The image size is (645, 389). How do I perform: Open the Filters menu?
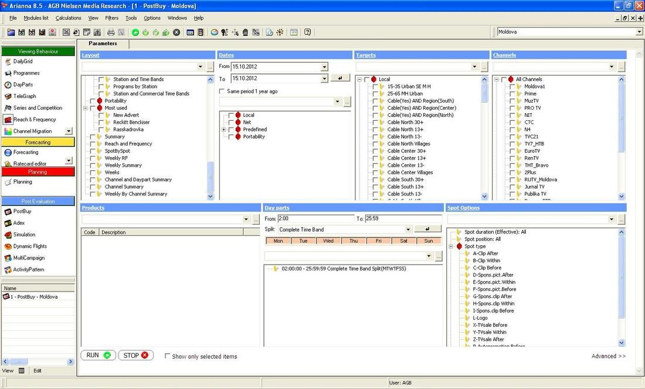(111, 18)
